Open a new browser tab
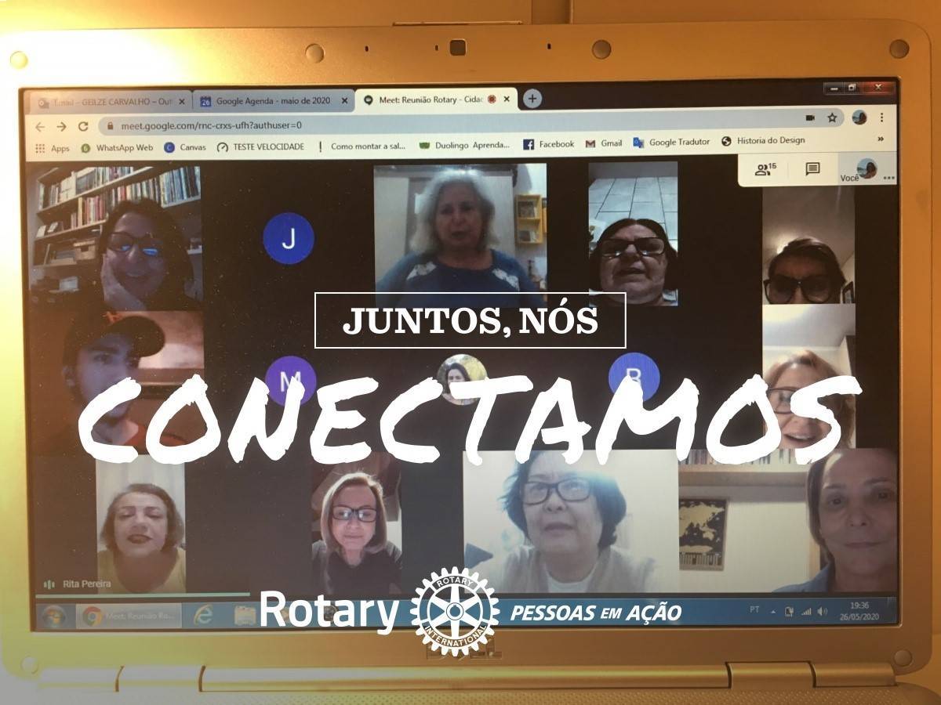Viewport: 941px width, 705px height. pyautogui.click(x=532, y=99)
